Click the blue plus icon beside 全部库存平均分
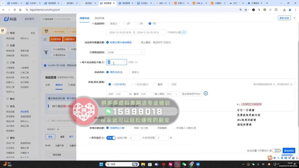The width and height of the screenshot is (299, 168). tap(206, 93)
